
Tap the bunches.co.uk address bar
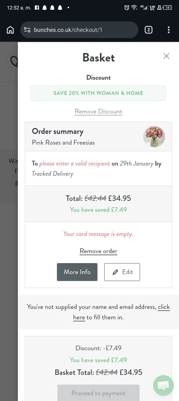(x=80, y=30)
